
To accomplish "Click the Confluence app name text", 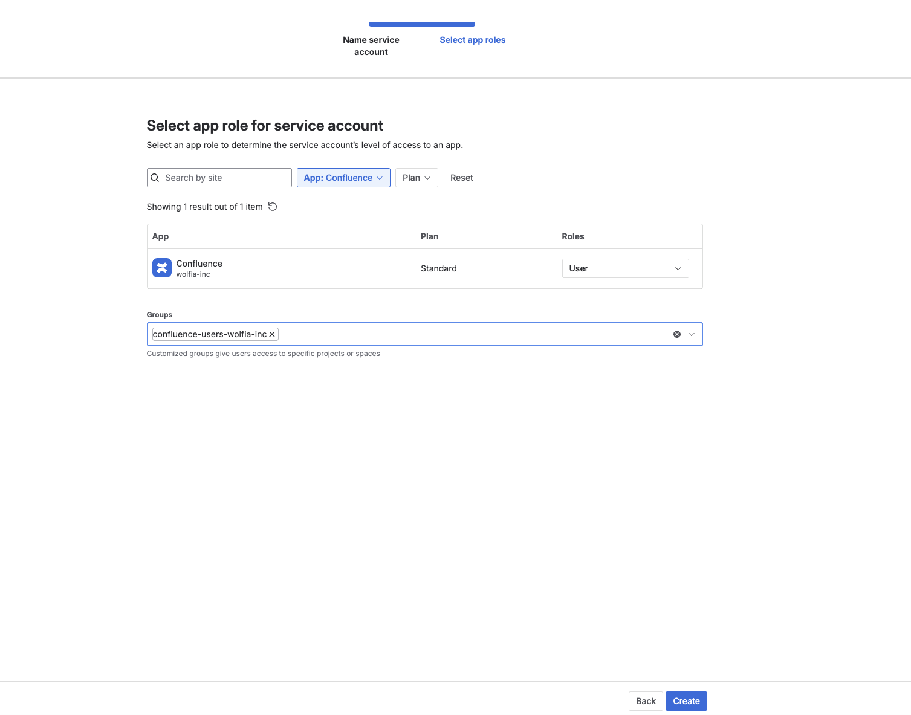I will point(199,264).
